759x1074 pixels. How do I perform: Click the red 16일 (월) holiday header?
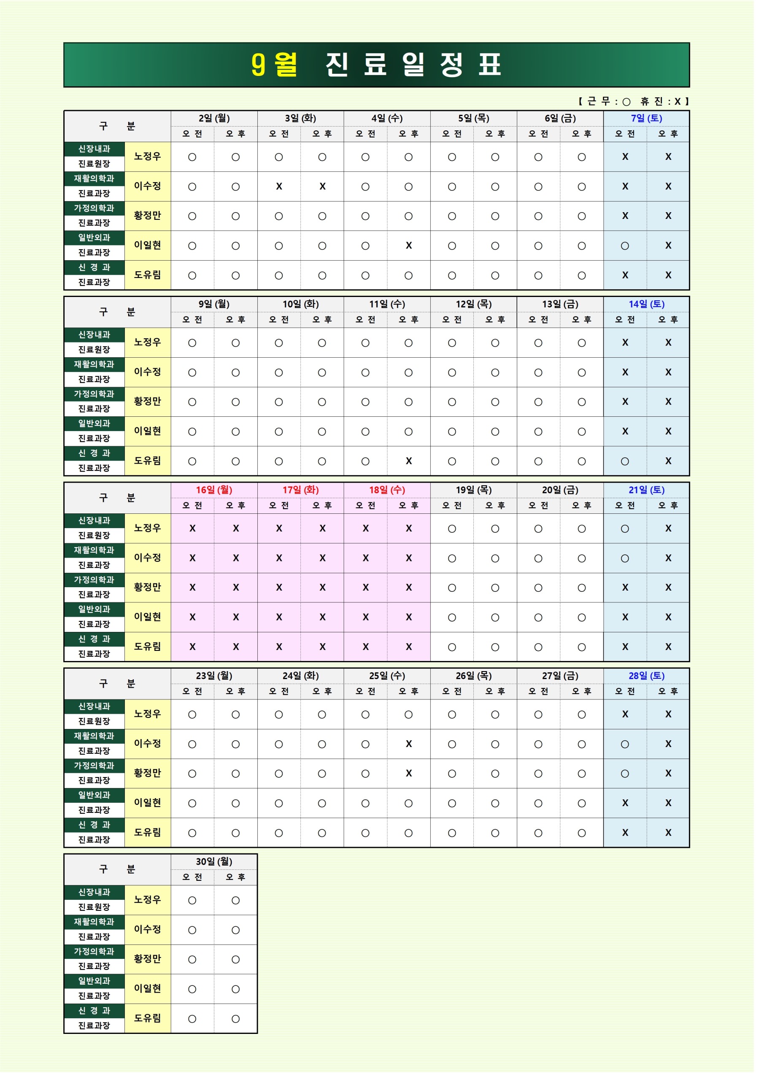[214, 490]
